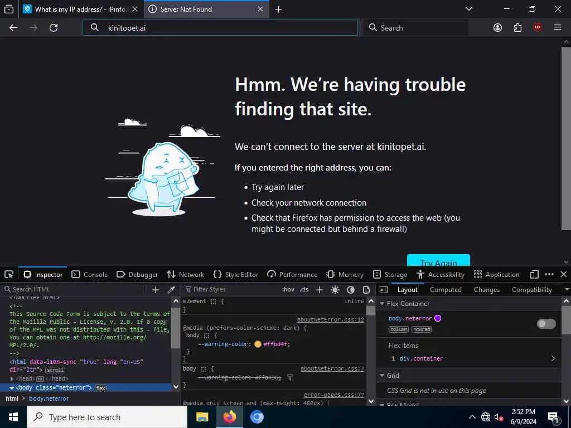Open the Firefox application menu

(x=558, y=28)
